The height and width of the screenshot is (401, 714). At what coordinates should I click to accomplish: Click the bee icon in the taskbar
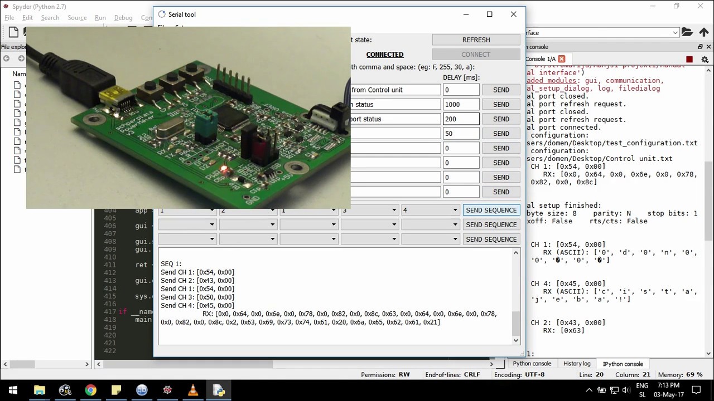[65, 390]
